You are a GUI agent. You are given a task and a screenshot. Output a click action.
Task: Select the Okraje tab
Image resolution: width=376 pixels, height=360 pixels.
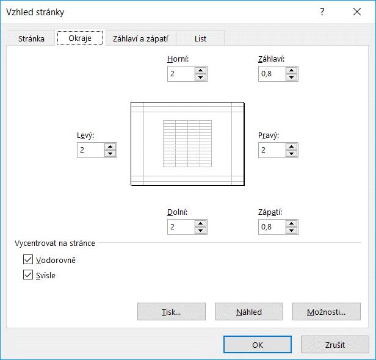pos(80,38)
